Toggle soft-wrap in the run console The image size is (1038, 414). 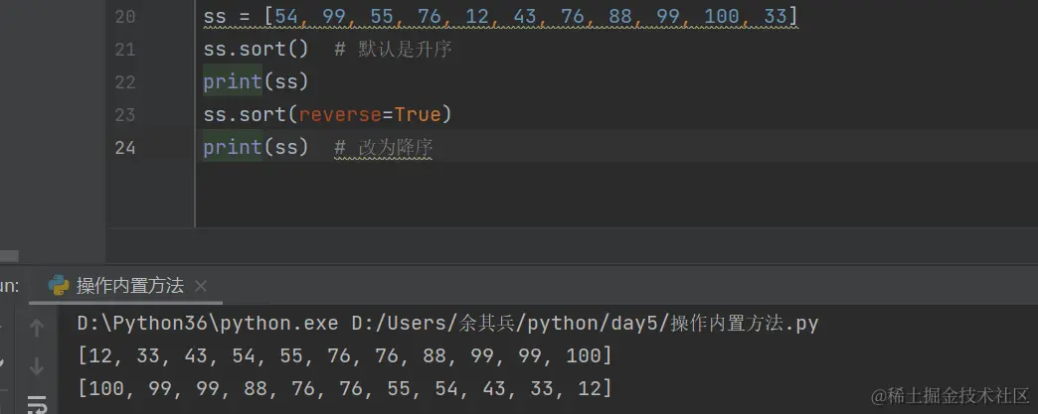(37, 404)
